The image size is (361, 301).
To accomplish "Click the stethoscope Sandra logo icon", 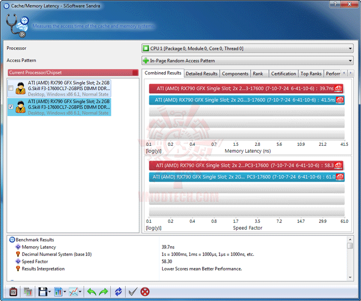I will coord(17,26).
